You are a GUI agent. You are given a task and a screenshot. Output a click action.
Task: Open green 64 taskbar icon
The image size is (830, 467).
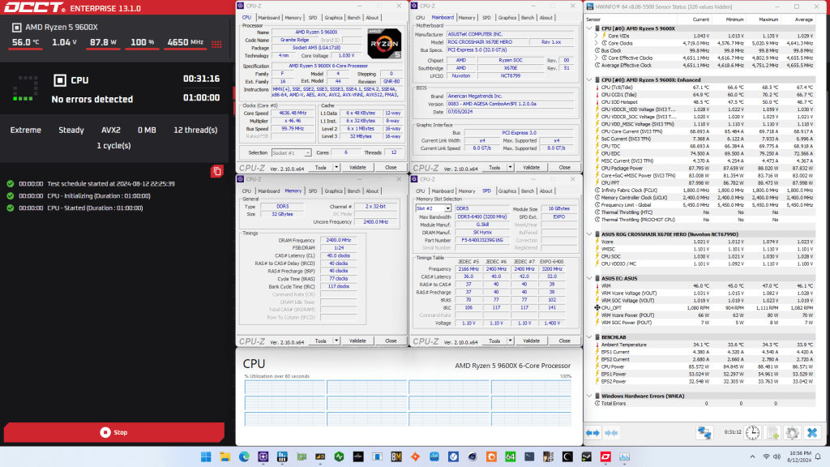tap(511, 456)
